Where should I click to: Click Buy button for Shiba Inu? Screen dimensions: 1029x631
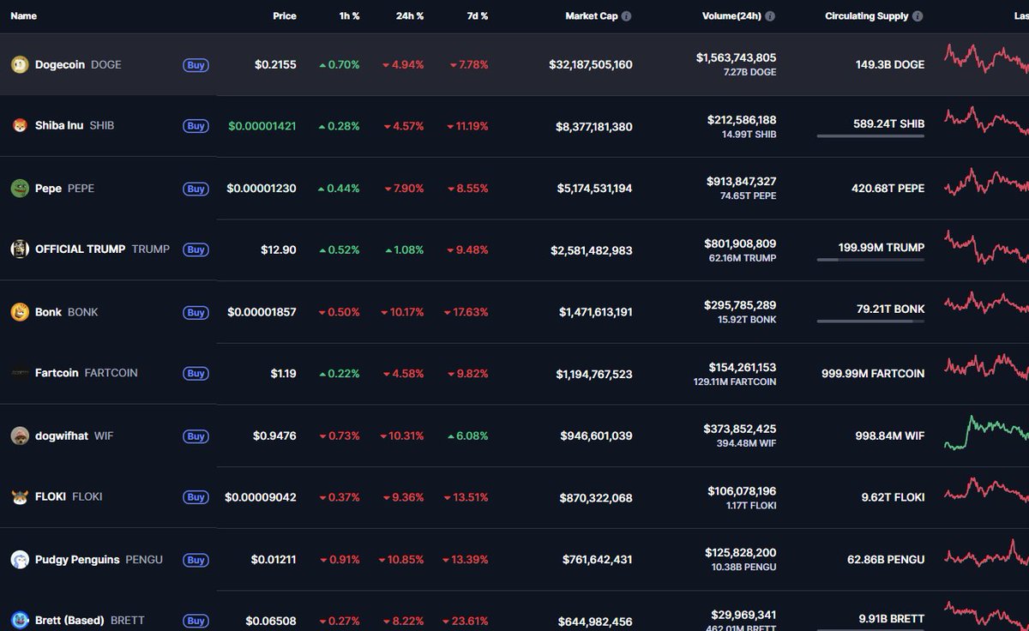196,126
